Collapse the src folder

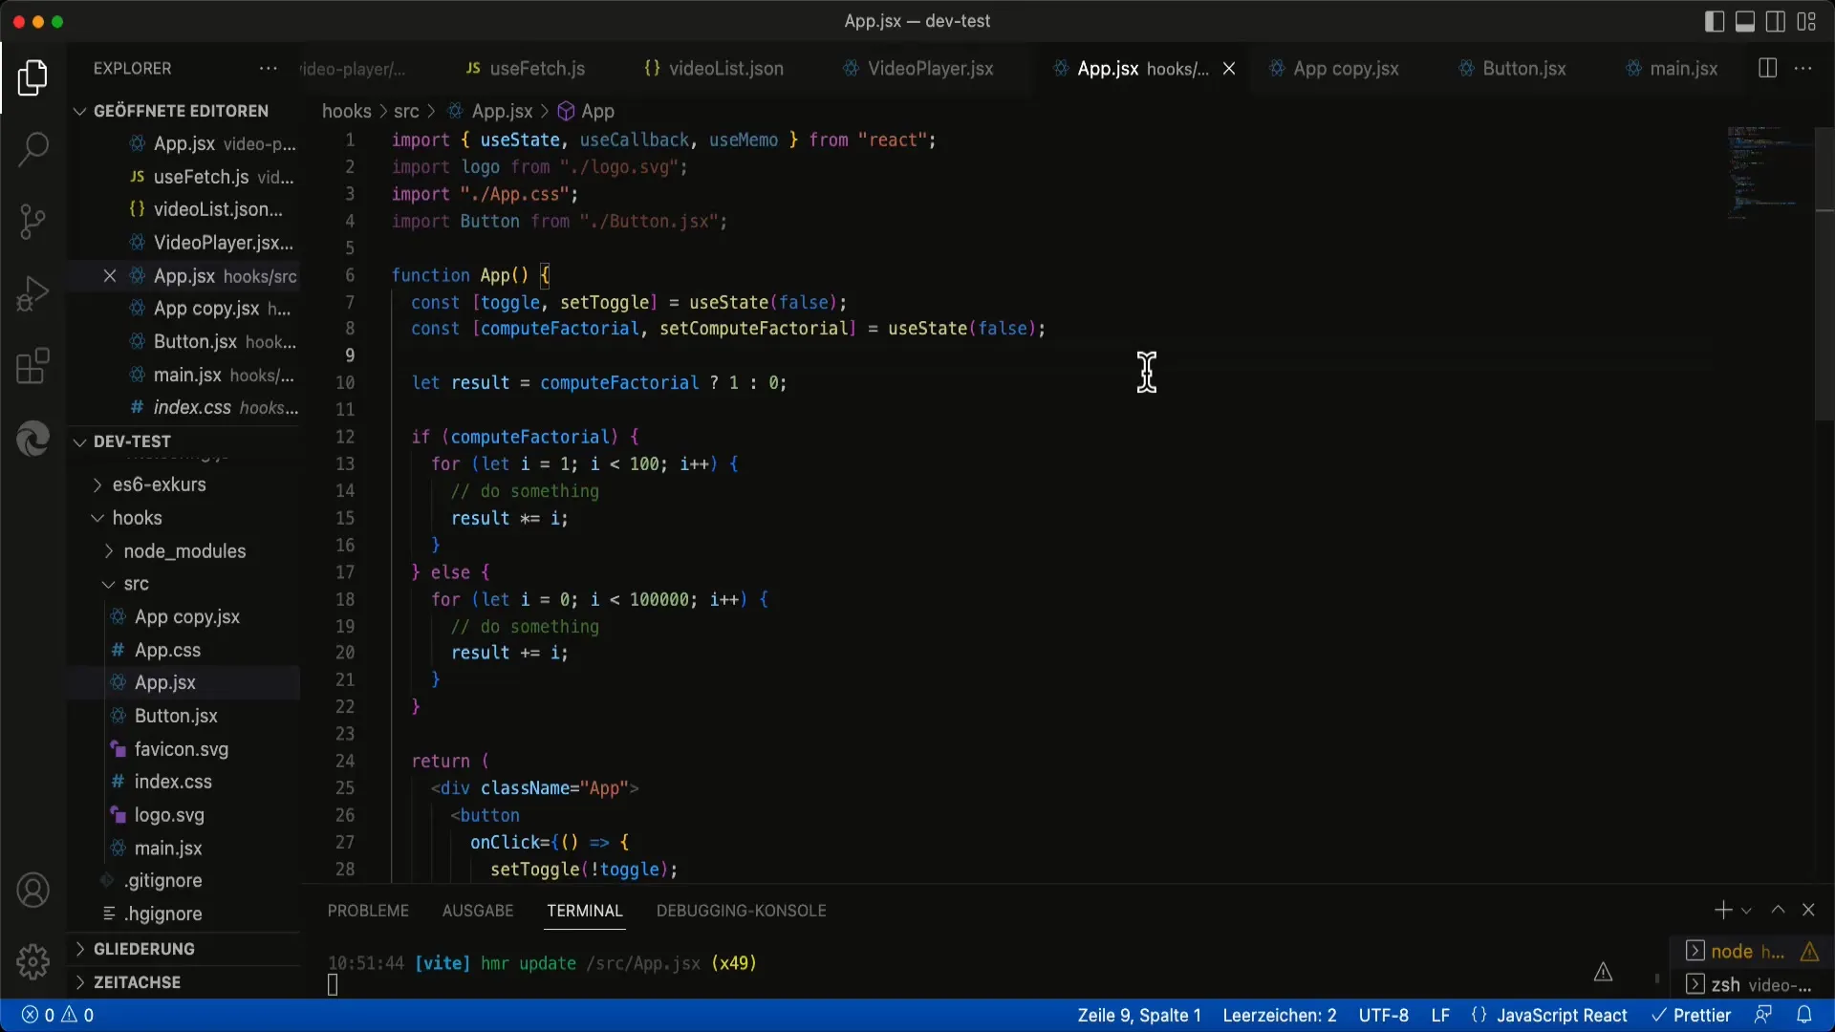click(136, 584)
